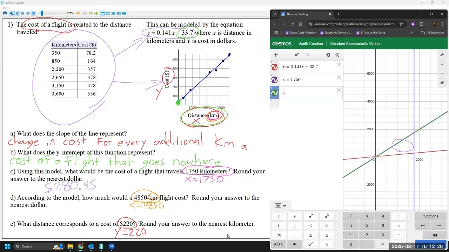Zoom out on the Desmos graph

442,73
